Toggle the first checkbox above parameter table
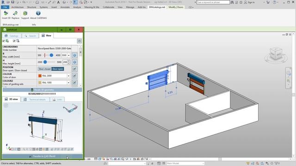The height and width of the screenshot is (166, 296). click(4, 41)
